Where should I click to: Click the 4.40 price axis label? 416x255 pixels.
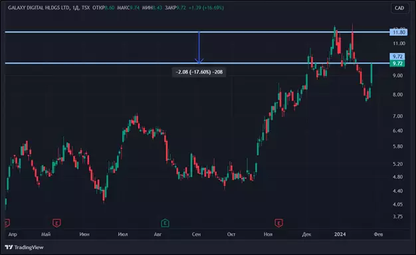coord(397,191)
